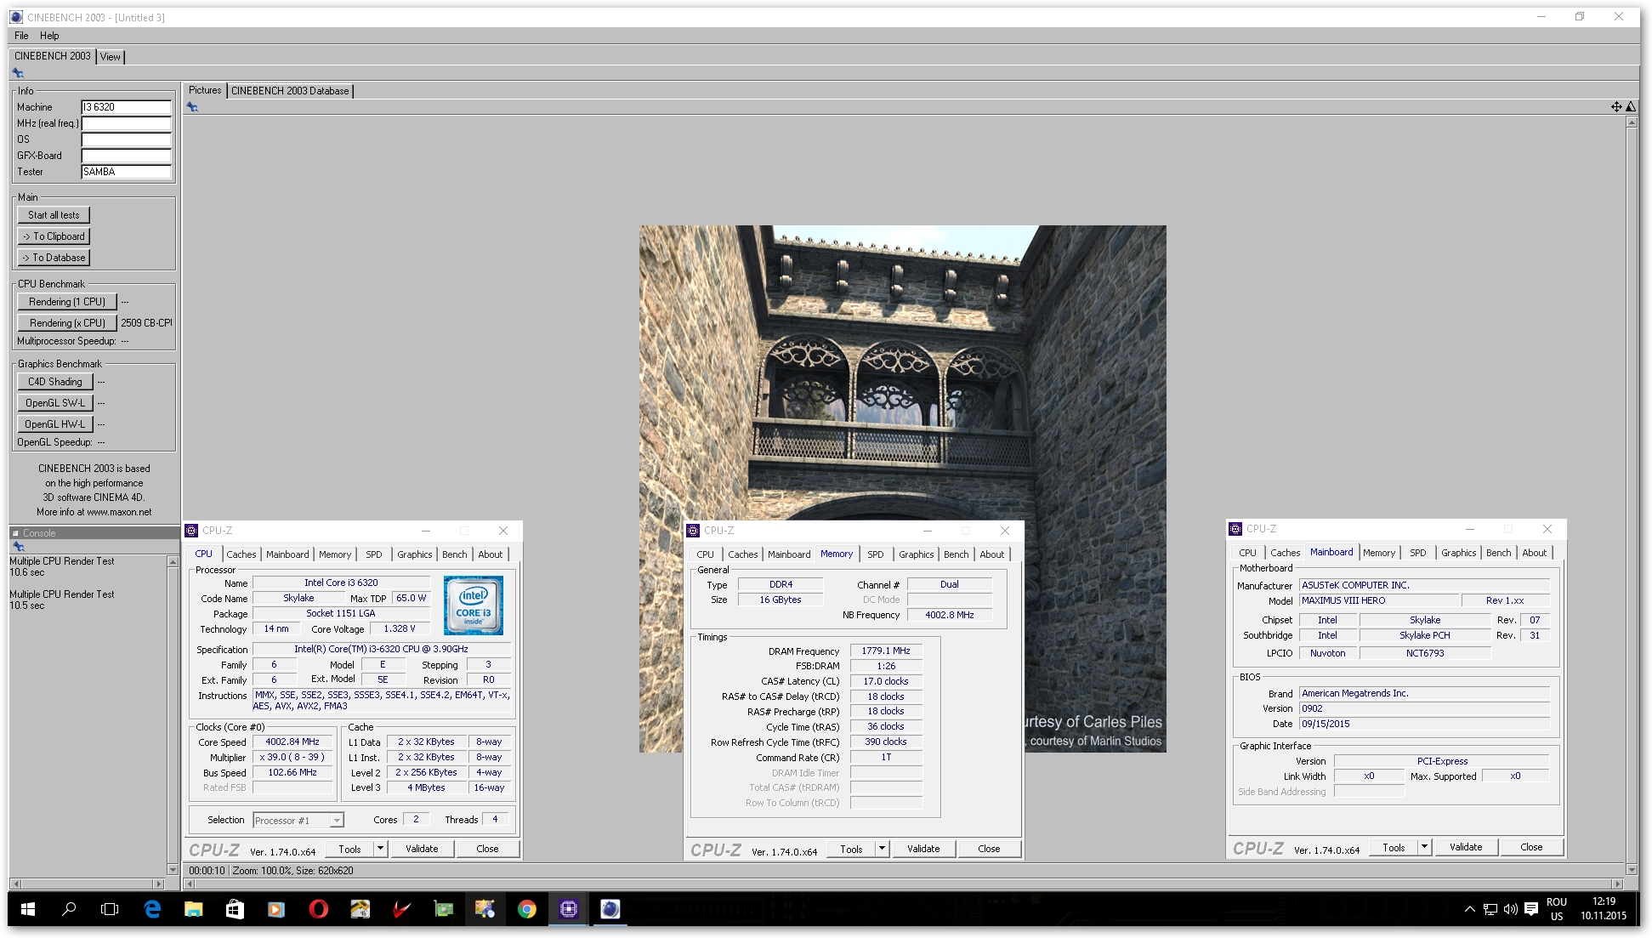
Task: Click the OS input field
Action: (x=126, y=139)
